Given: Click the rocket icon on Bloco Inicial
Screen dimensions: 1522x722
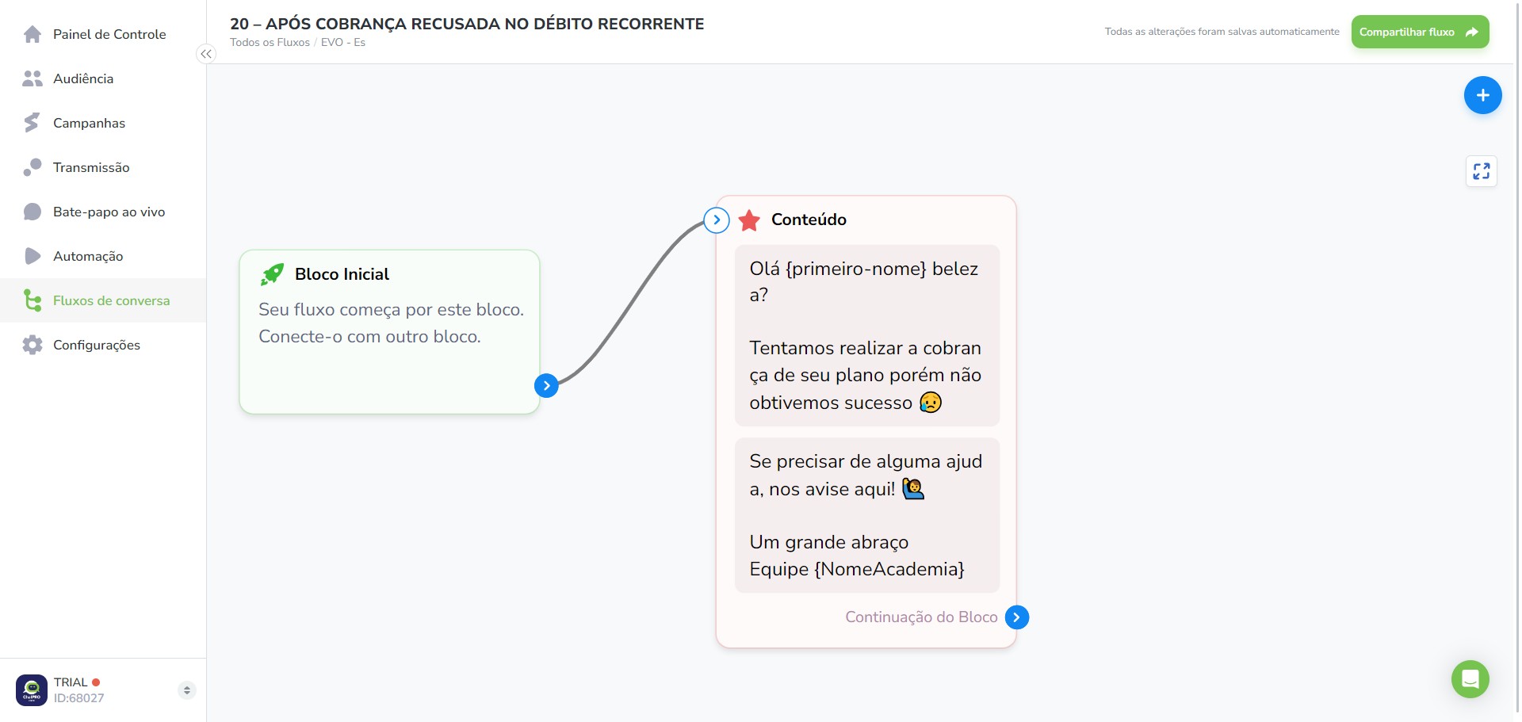Looking at the screenshot, I should [272, 274].
